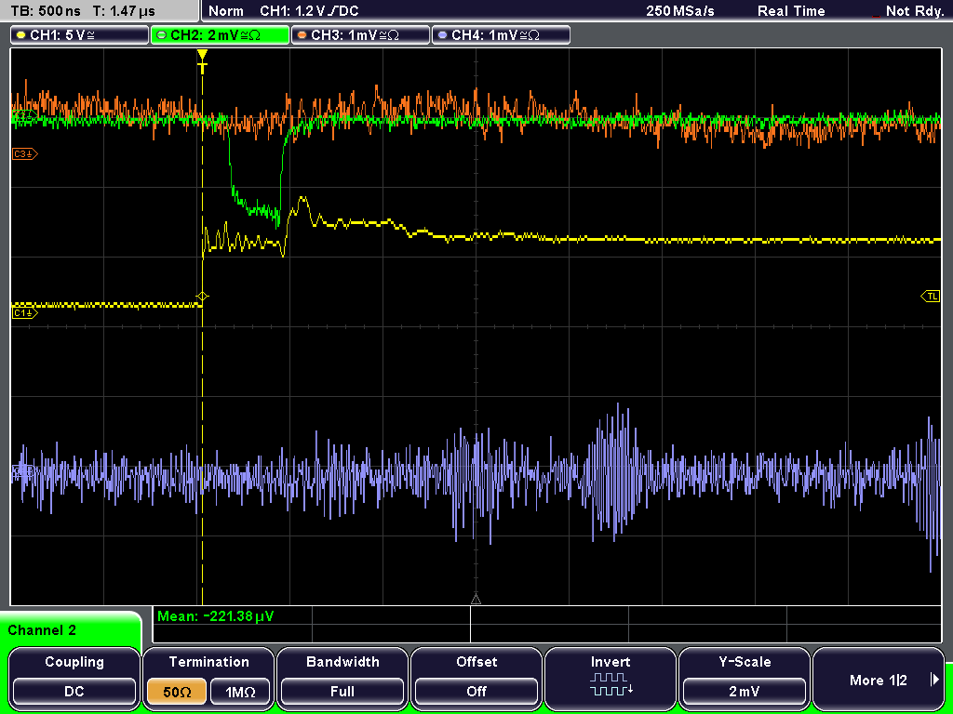Select 50Ω termination

tap(176, 692)
